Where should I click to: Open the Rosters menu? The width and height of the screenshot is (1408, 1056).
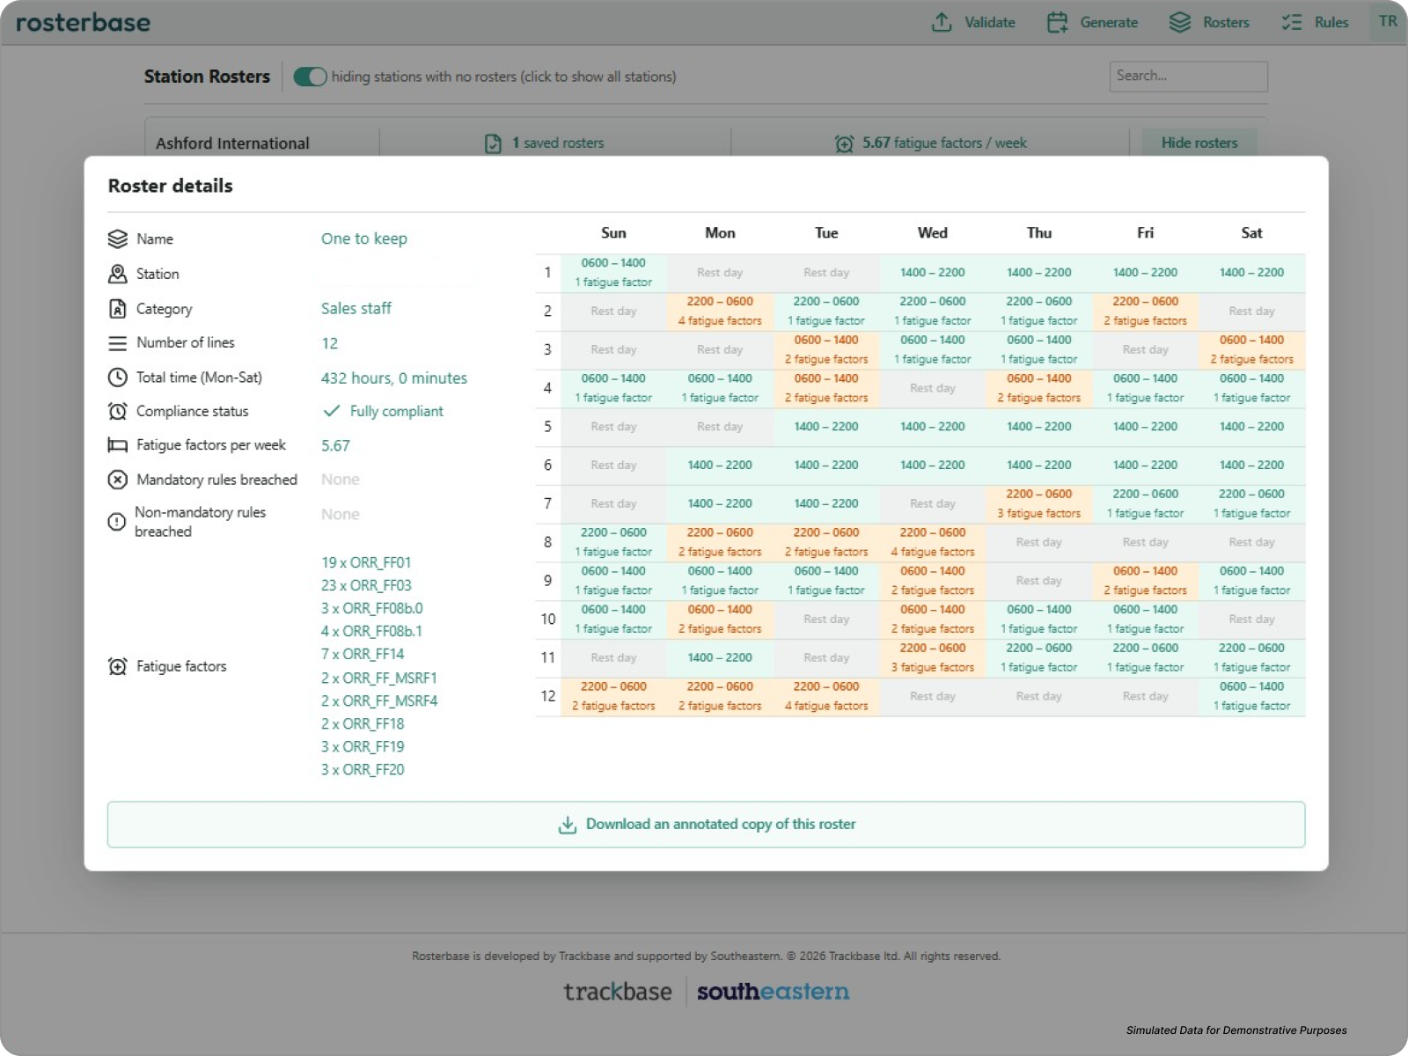[1209, 22]
